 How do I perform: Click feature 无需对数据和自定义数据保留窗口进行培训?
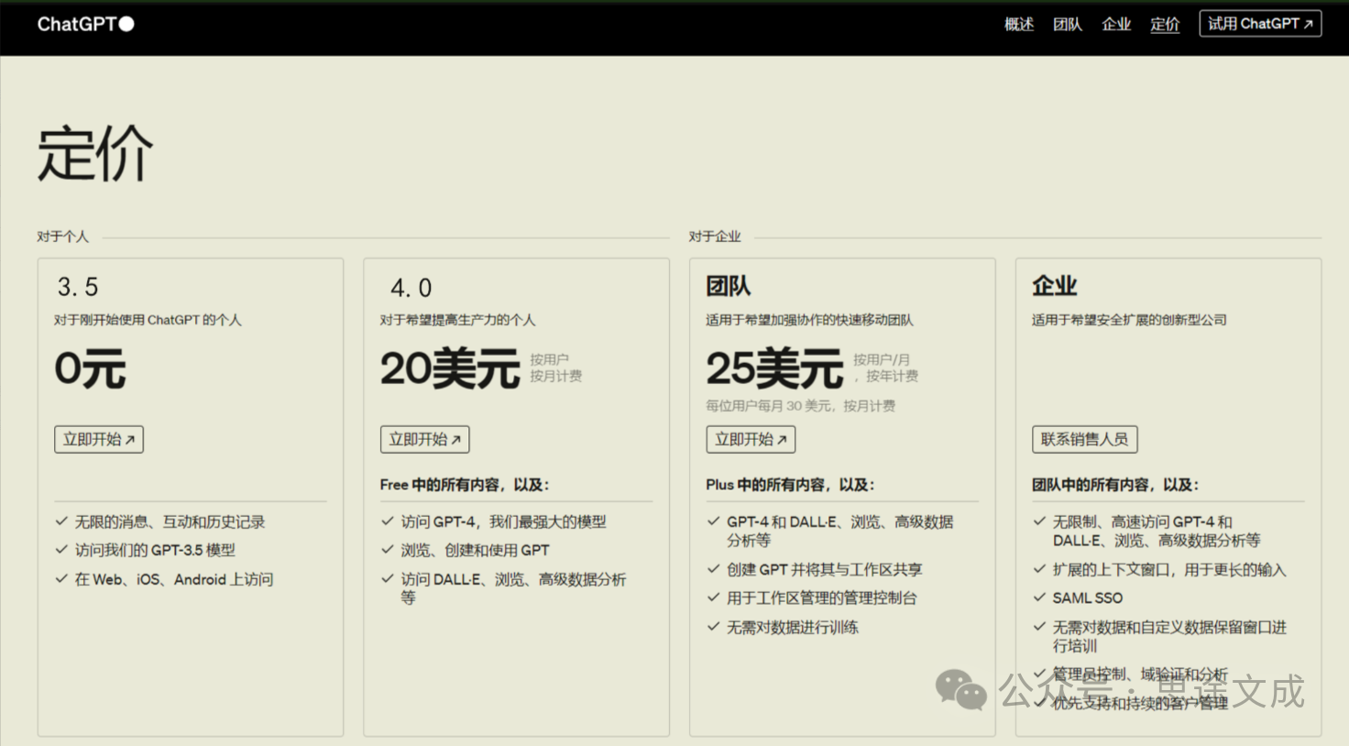1169,636
